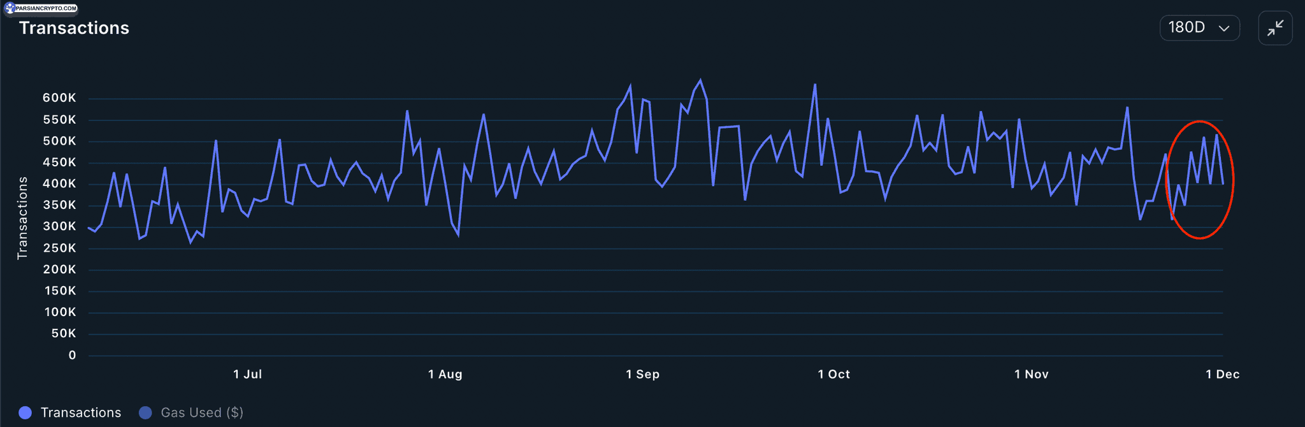Viewport: 1305px width, 427px height.
Task: Click the ParsianCrypto watermark logo
Action: pos(41,8)
